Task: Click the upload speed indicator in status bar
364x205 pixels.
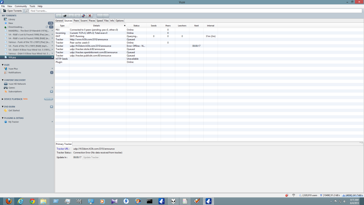Action: click(352, 195)
